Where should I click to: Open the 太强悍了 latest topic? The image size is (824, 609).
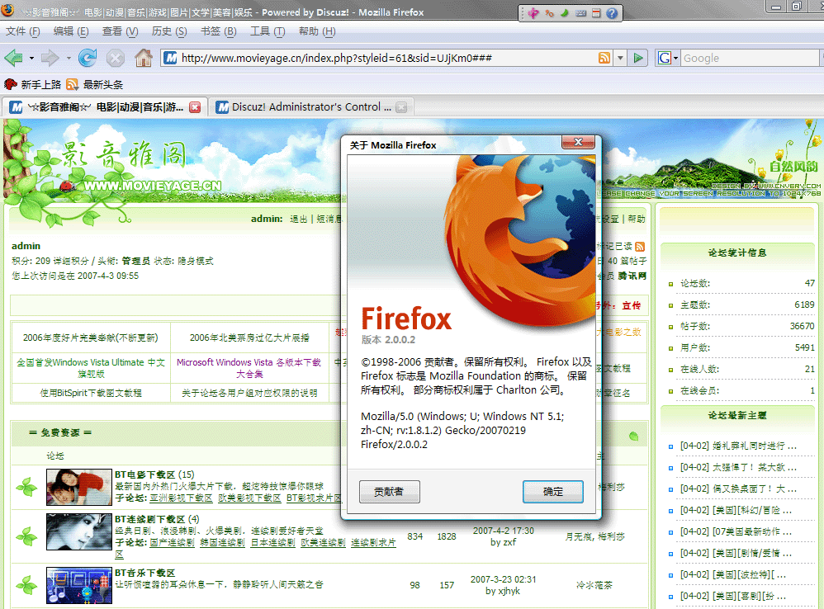pyautogui.click(x=738, y=467)
